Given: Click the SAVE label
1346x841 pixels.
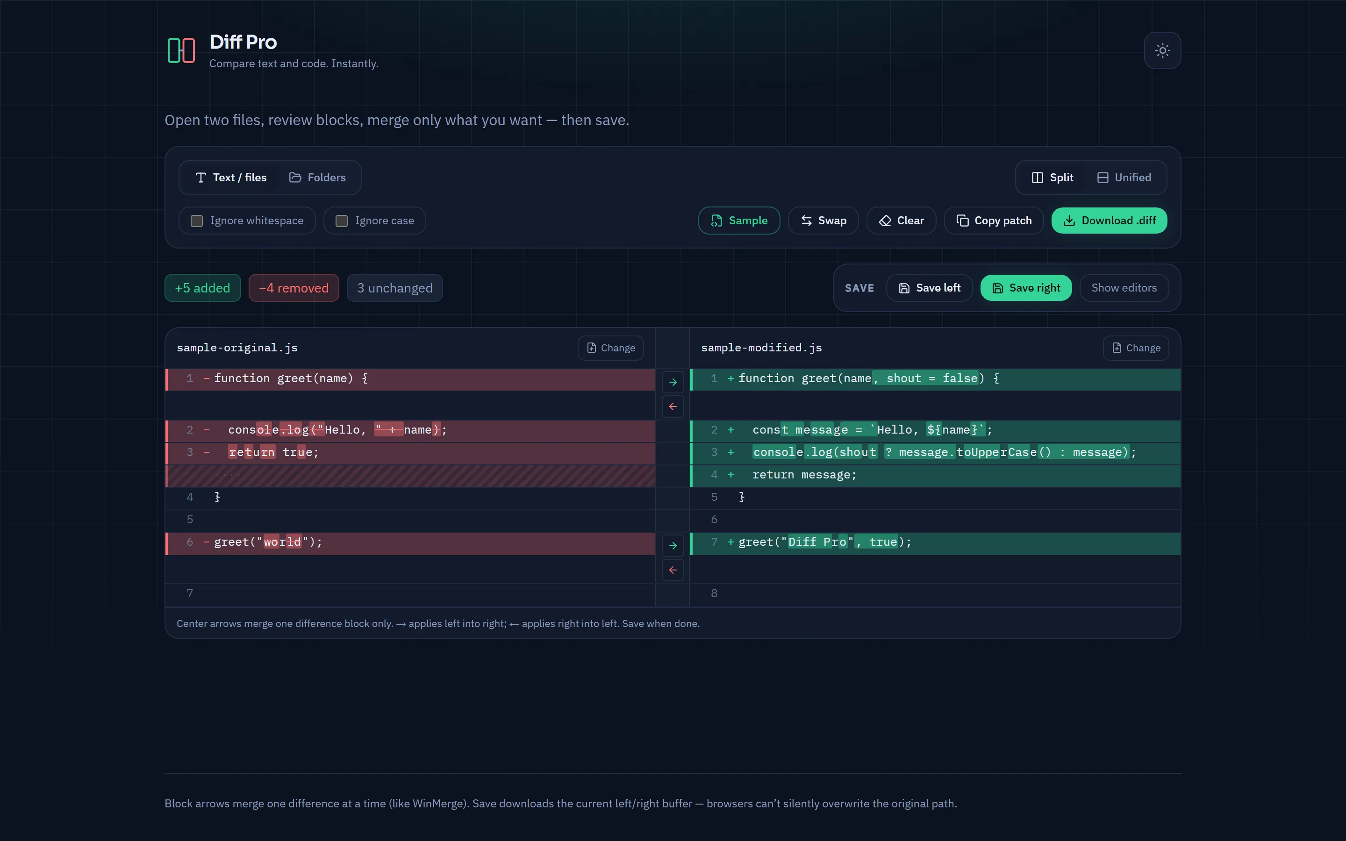Looking at the screenshot, I should [859, 288].
